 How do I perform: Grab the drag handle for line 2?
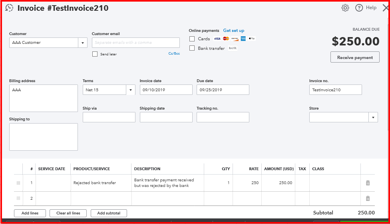pos(18,198)
